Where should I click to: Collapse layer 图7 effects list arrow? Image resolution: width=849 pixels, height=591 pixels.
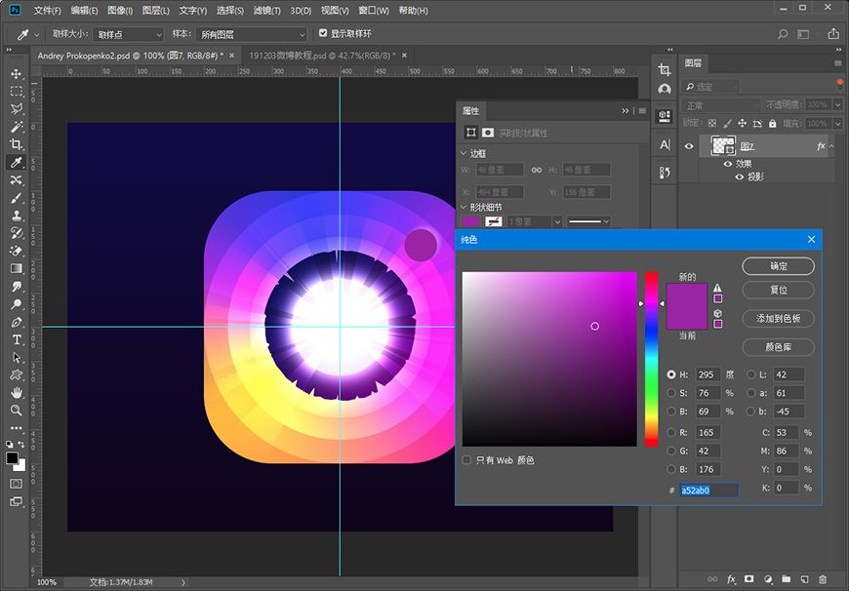click(832, 146)
